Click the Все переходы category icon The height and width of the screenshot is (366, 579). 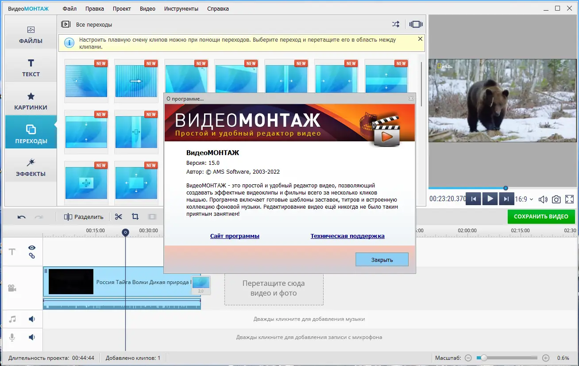point(66,24)
